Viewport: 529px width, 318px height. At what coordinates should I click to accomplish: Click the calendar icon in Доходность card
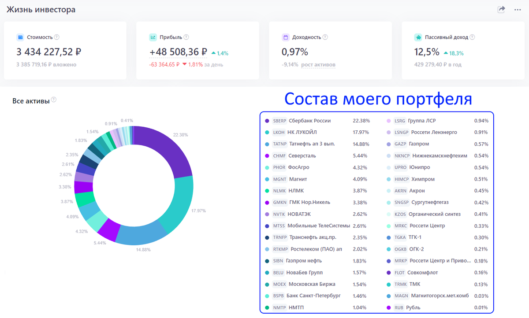tap(285, 37)
